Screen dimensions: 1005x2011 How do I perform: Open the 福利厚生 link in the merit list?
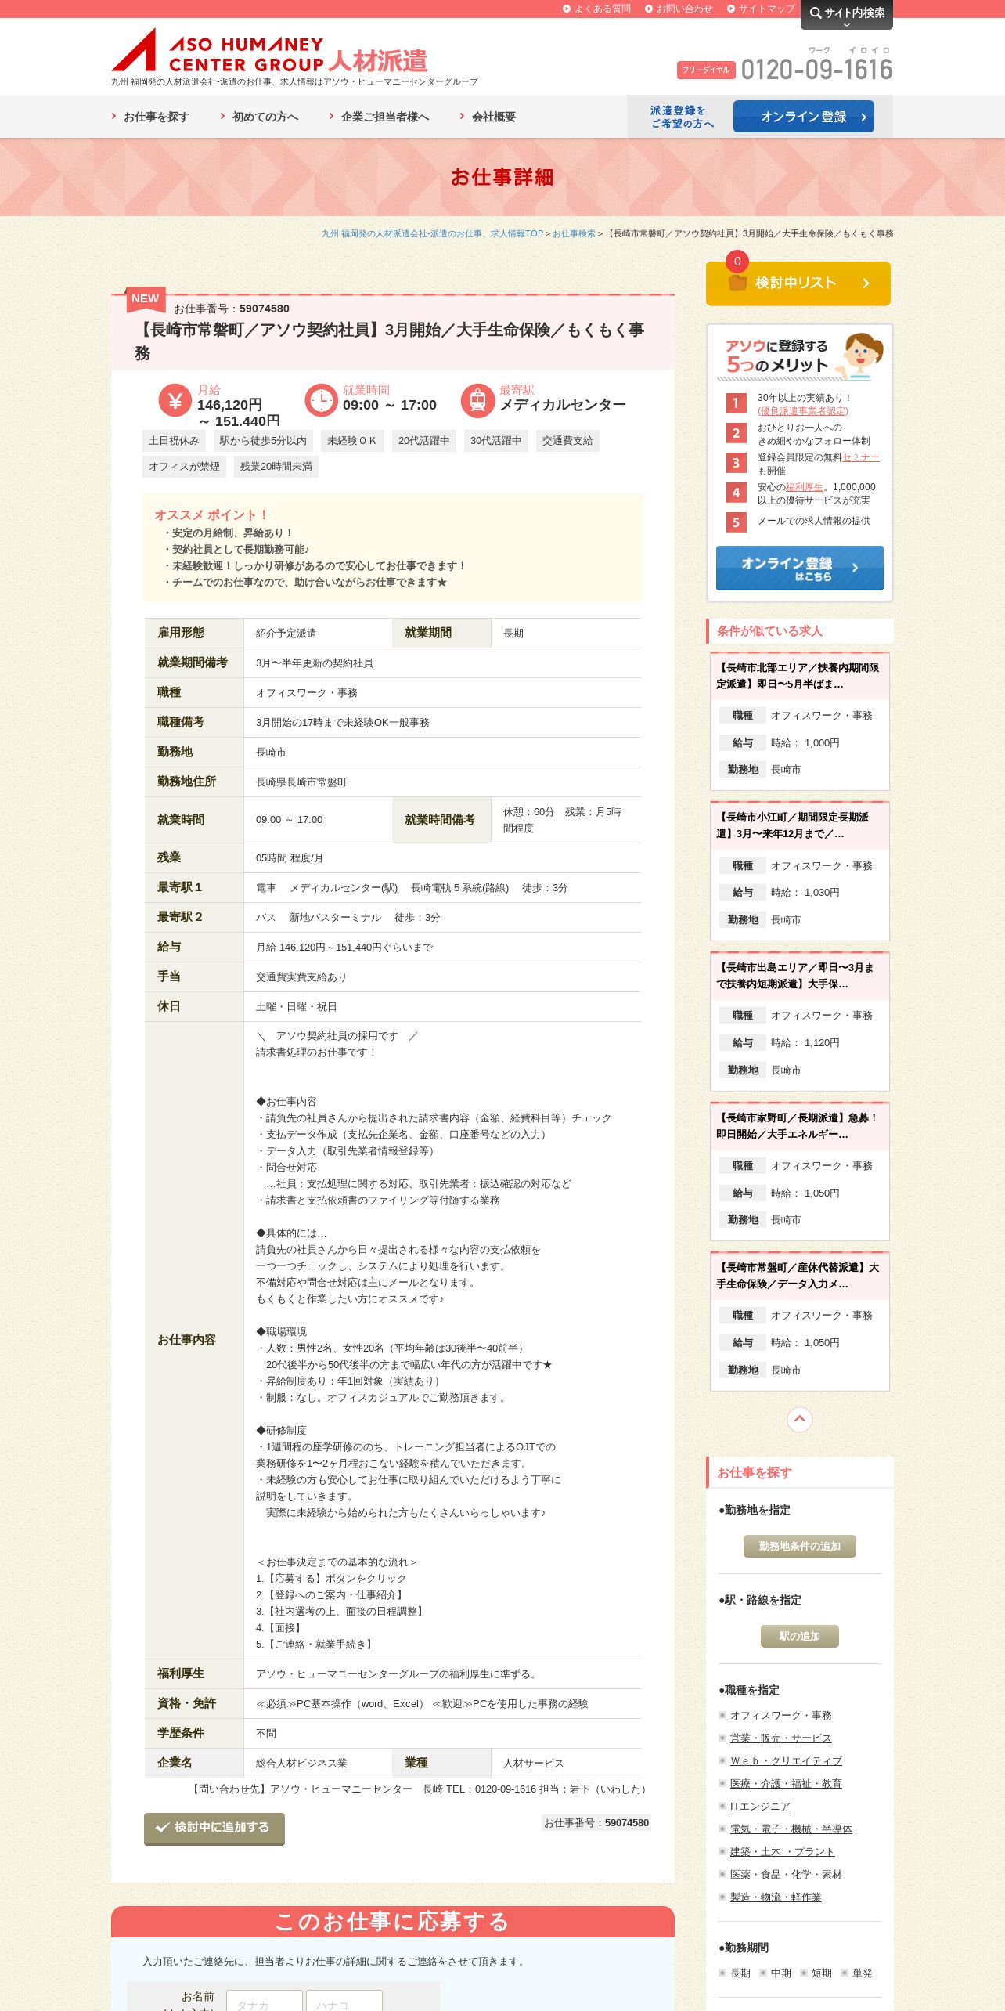point(805,487)
